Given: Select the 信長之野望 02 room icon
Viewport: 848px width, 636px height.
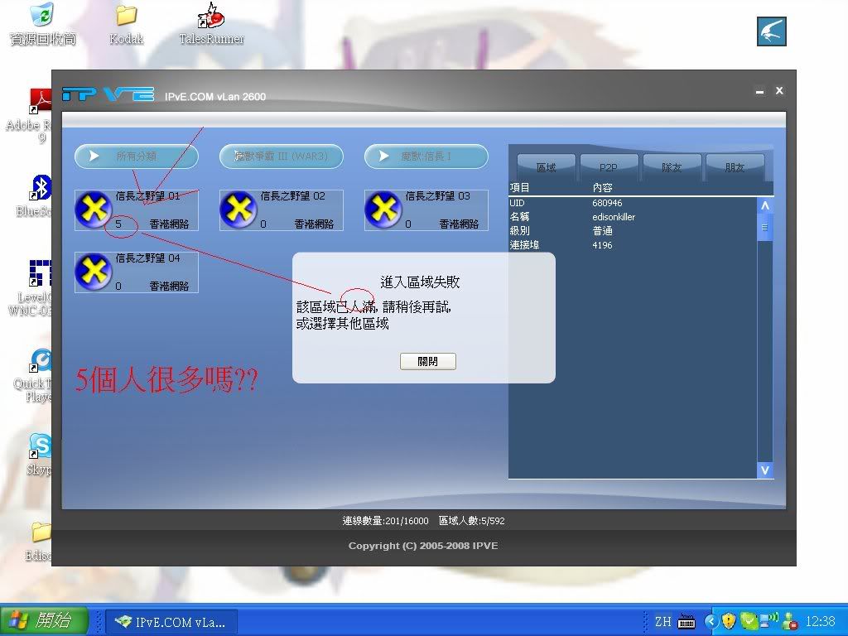Looking at the screenshot, I should coord(238,210).
